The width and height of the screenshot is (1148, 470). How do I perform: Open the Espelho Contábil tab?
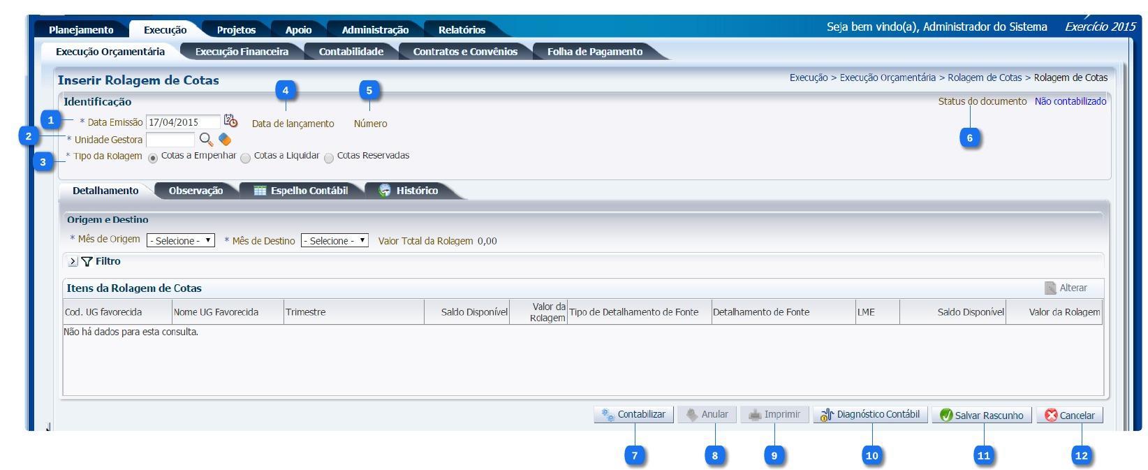point(301,191)
